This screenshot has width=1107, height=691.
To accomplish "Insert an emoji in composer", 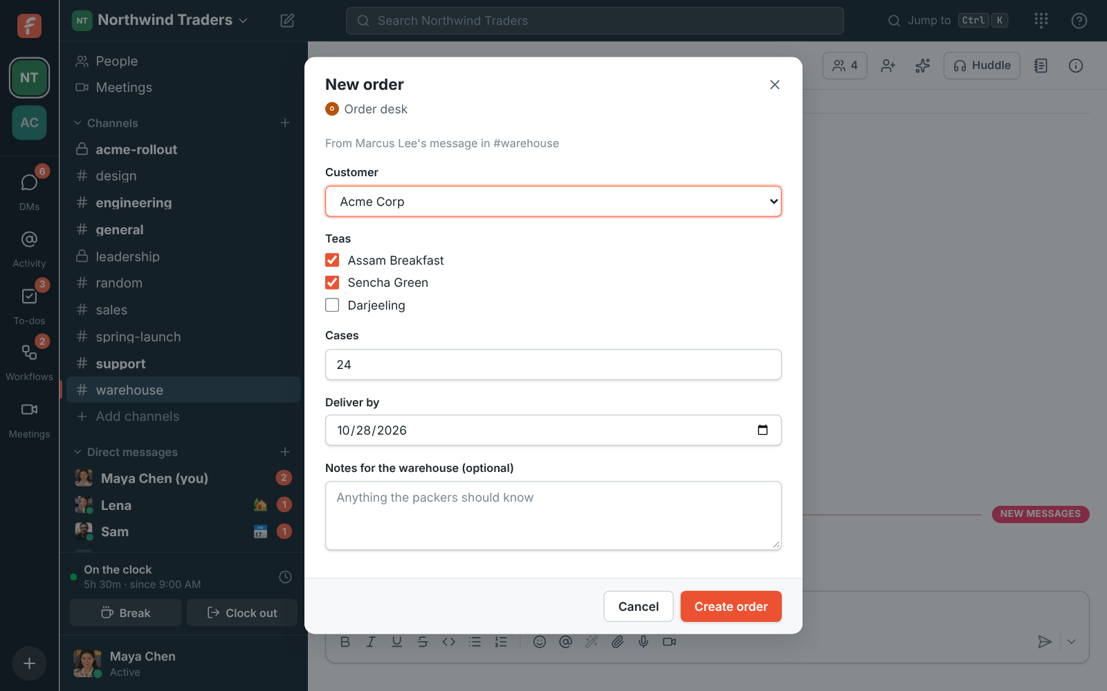I will (540, 642).
